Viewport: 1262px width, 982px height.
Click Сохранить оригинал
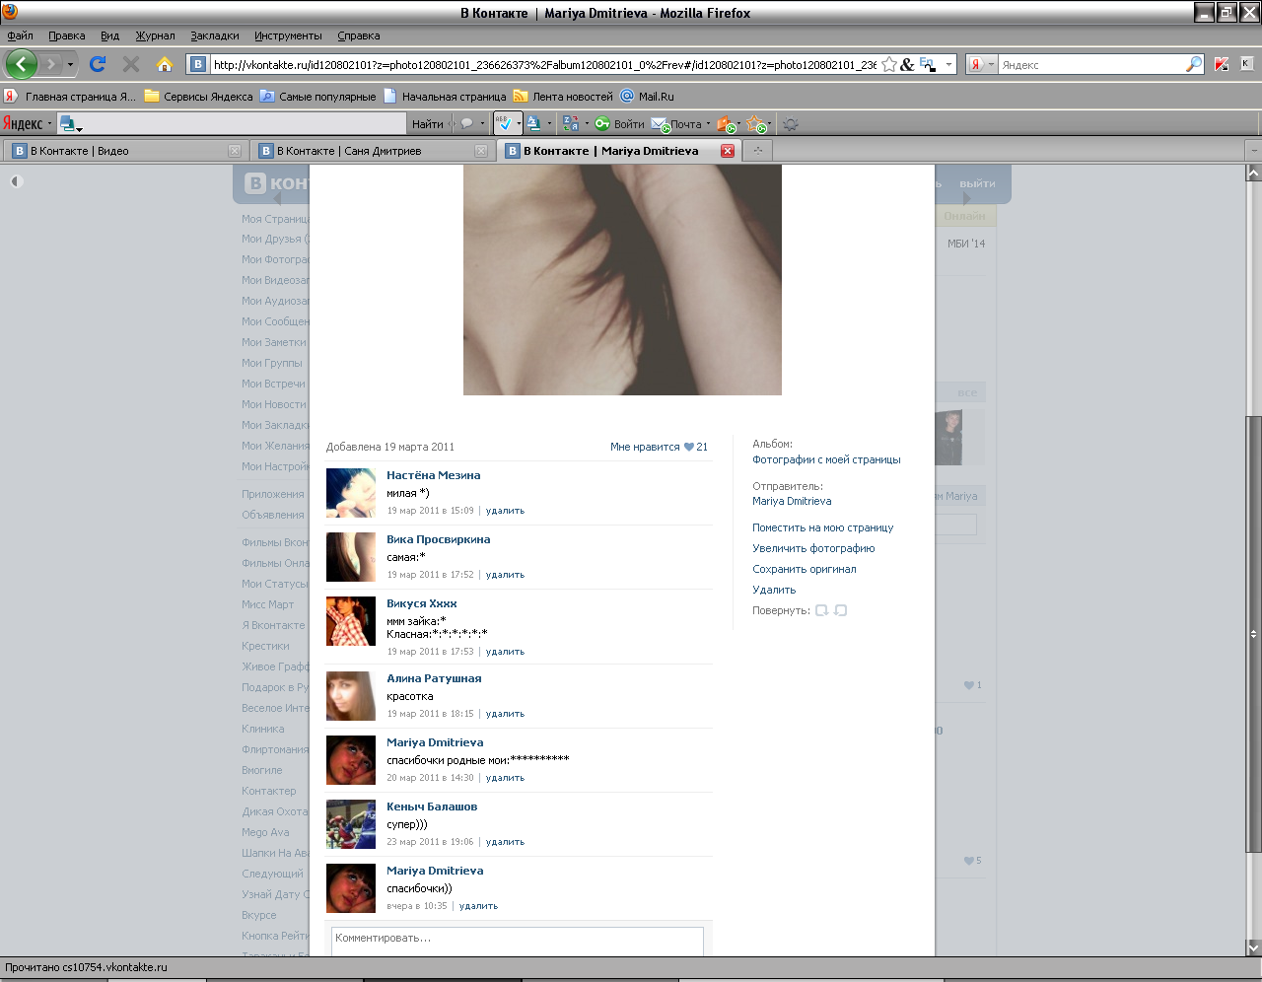[804, 569]
